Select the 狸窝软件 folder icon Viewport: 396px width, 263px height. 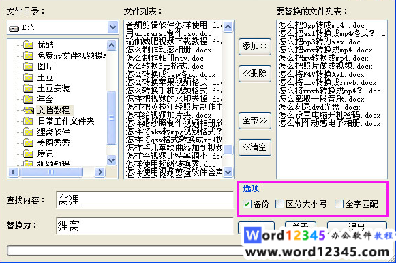pos(29,132)
